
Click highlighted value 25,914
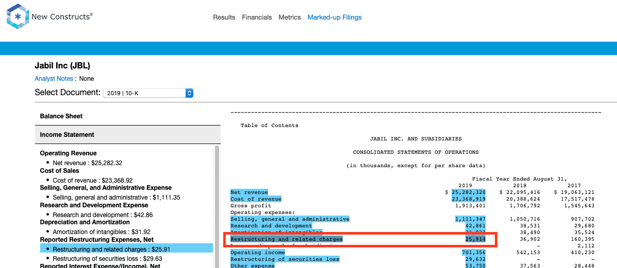click(475, 239)
